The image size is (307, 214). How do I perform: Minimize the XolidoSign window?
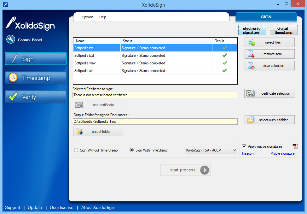pyautogui.click(x=278, y=4)
